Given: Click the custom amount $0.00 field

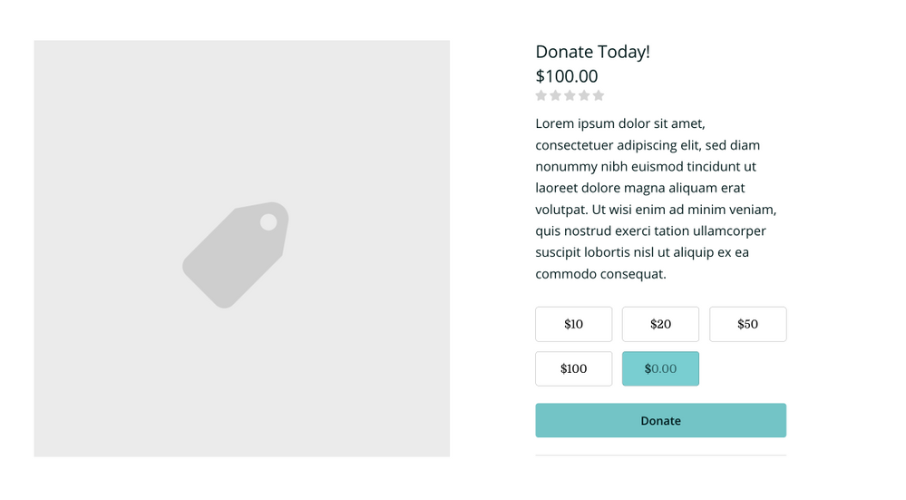Looking at the screenshot, I should [665, 368].
